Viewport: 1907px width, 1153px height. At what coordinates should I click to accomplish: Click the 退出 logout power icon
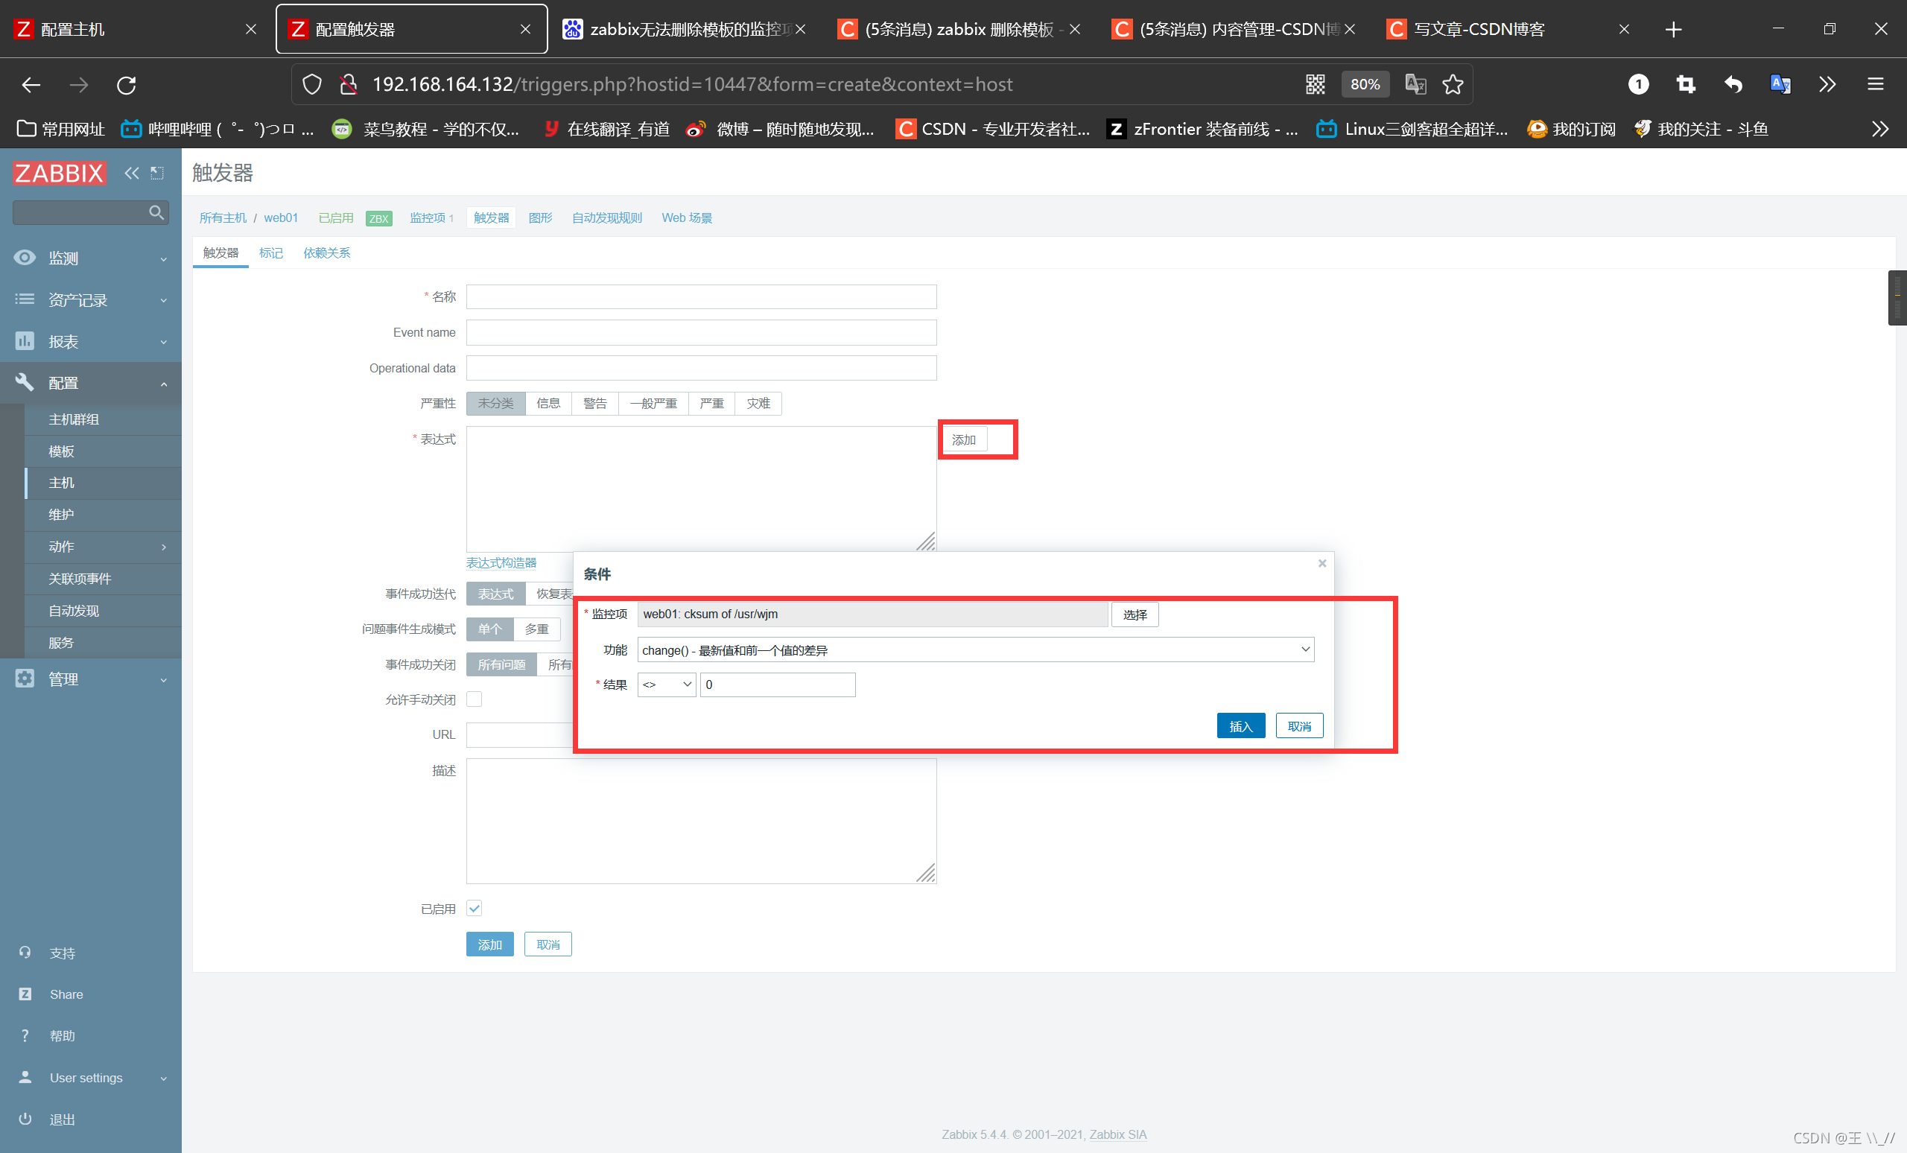[25, 1119]
